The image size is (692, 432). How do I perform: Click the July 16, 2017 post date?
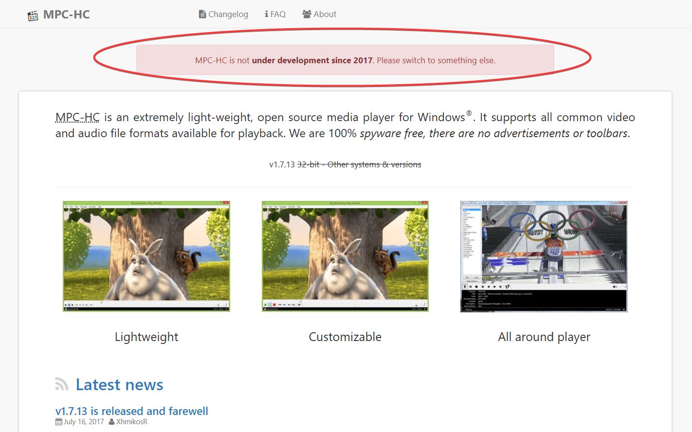point(84,422)
